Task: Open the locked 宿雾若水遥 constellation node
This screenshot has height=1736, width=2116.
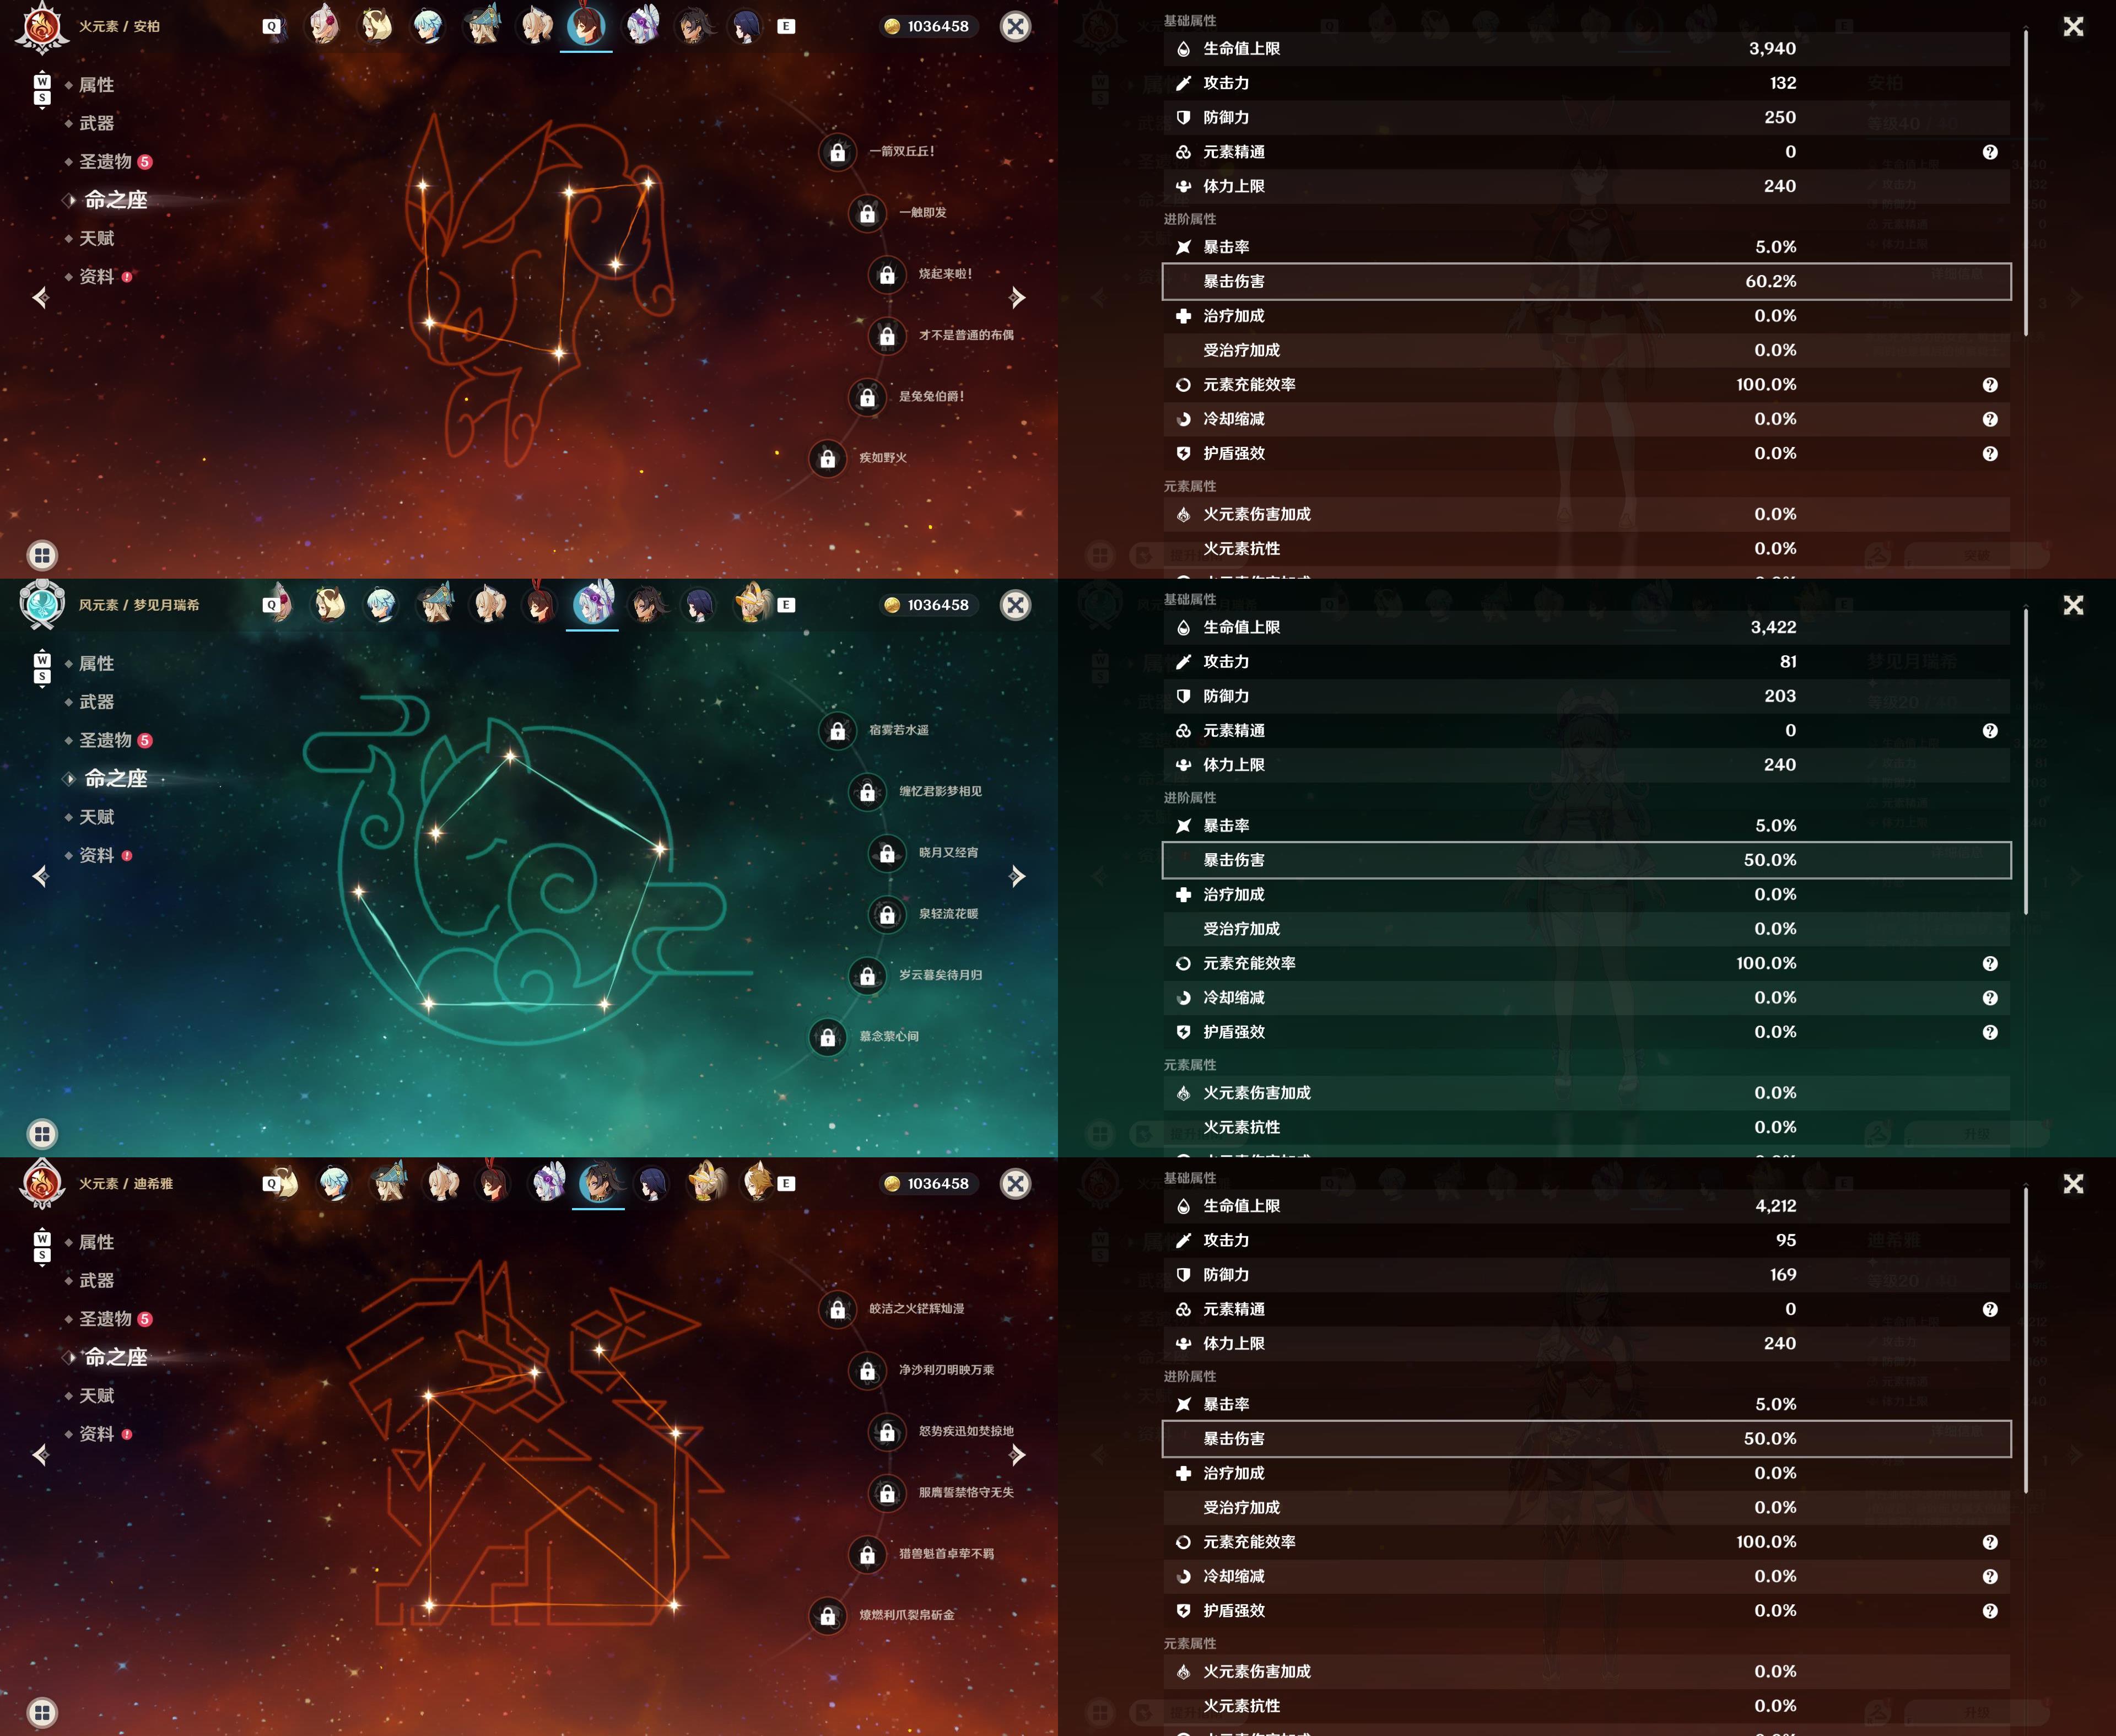Action: pos(837,731)
